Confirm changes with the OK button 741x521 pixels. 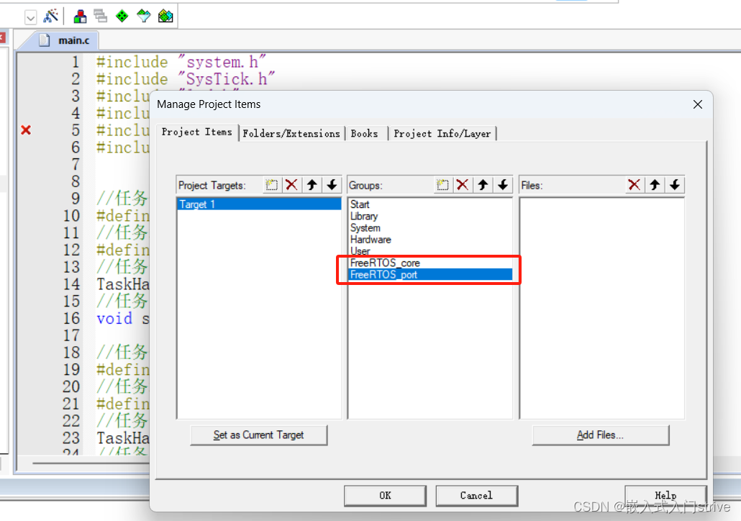(x=385, y=495)
